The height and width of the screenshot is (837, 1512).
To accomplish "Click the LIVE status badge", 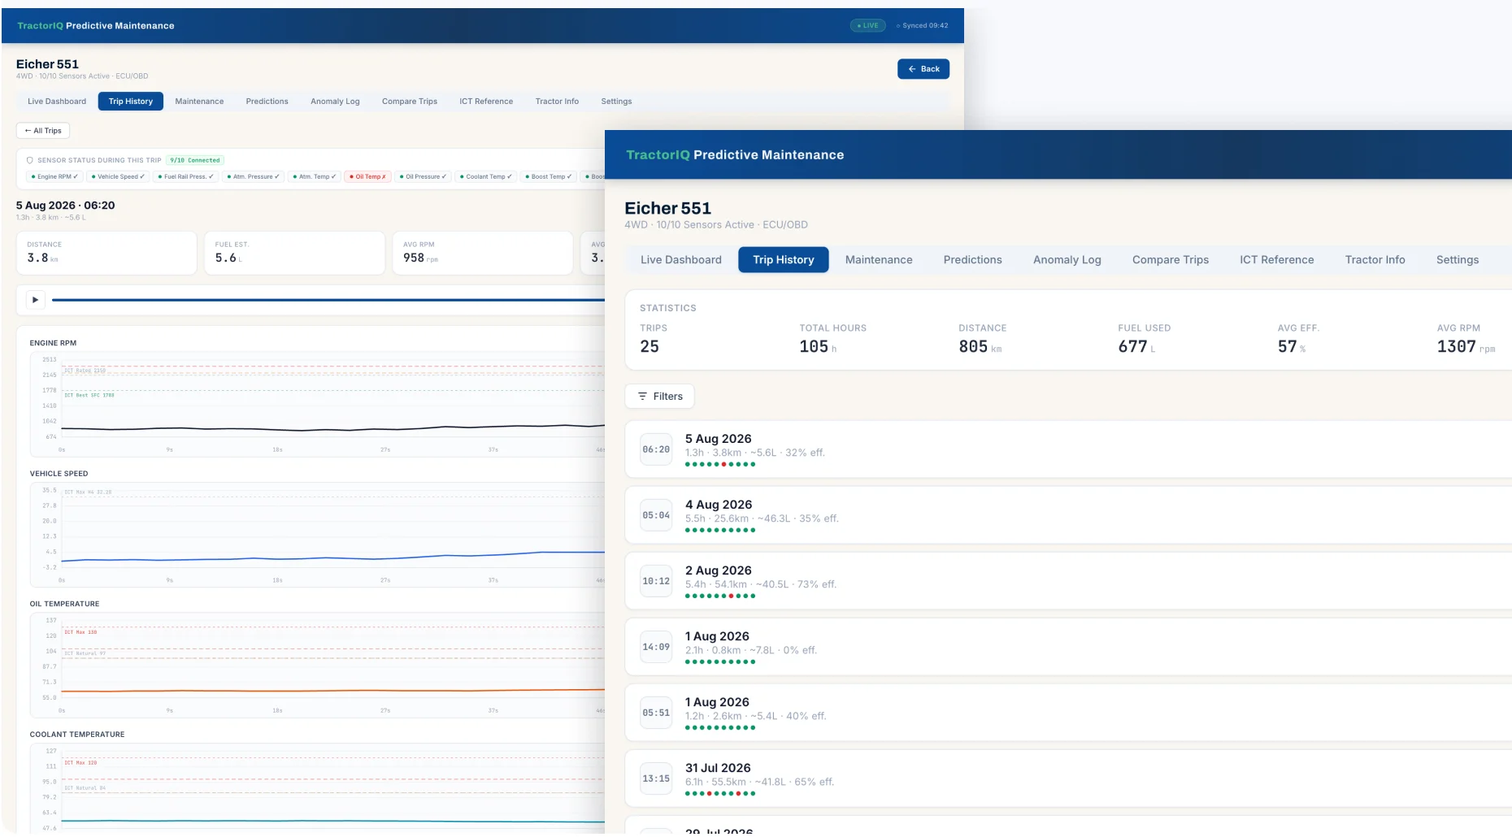I will (867, 26).
